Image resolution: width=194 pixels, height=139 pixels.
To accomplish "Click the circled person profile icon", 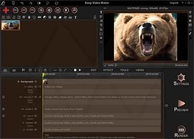I will point(74,10).
